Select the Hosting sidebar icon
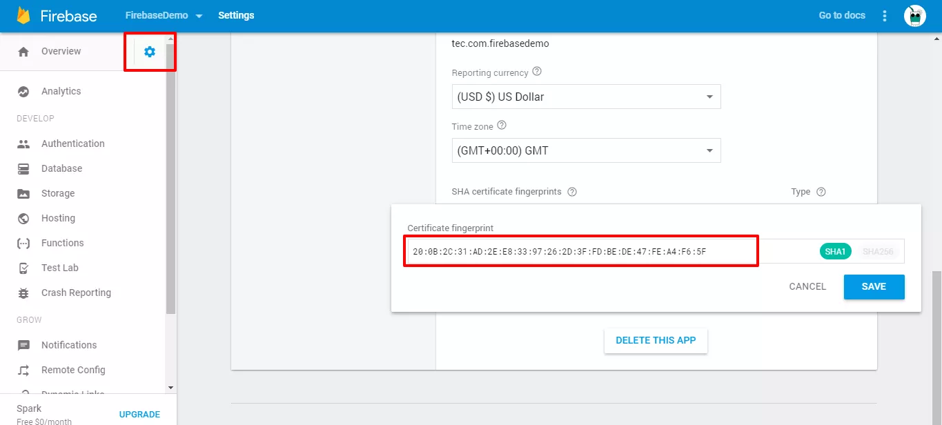Image resolution: width=942 pixels, height=425 pixels. tap(23, 218)
